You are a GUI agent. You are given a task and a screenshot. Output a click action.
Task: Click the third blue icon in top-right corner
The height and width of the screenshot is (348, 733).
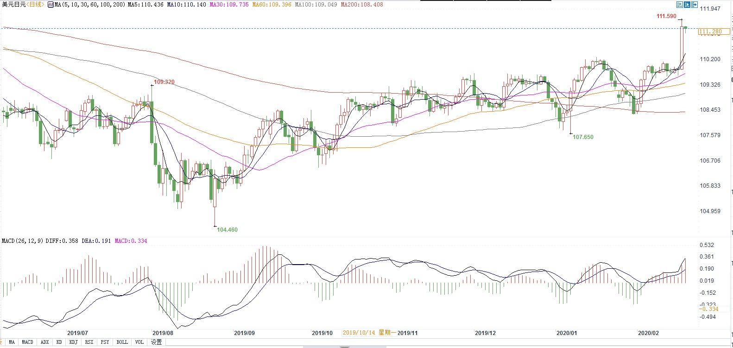[x=695, y=5]
